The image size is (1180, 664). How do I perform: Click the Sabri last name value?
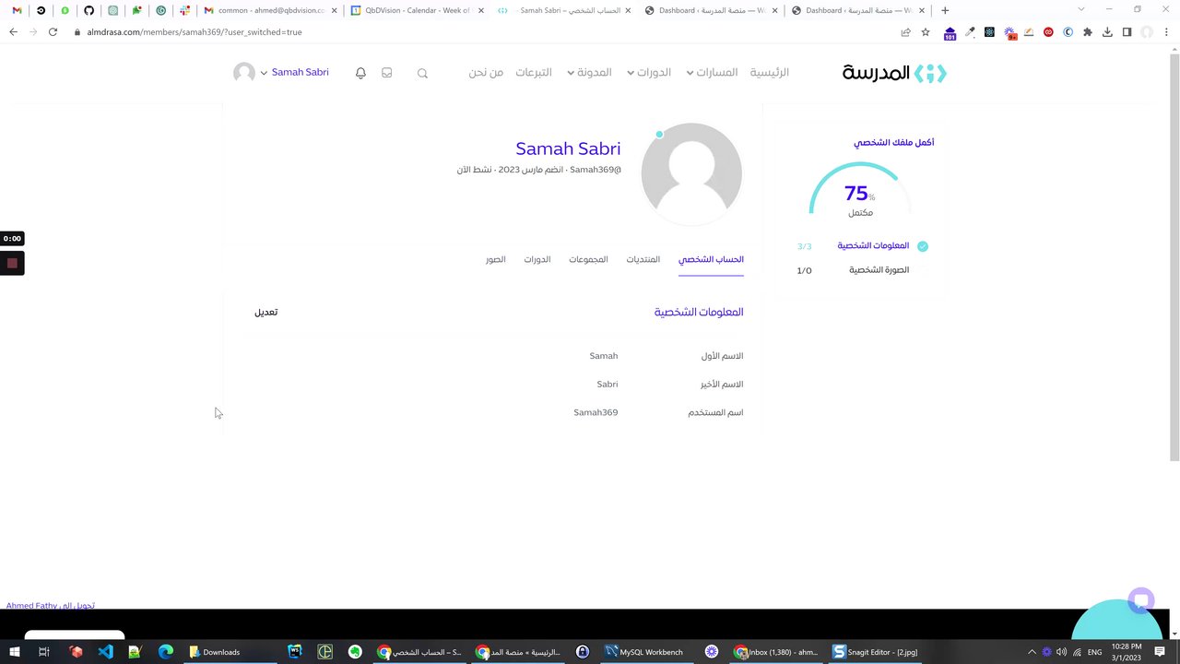(608, 384)
